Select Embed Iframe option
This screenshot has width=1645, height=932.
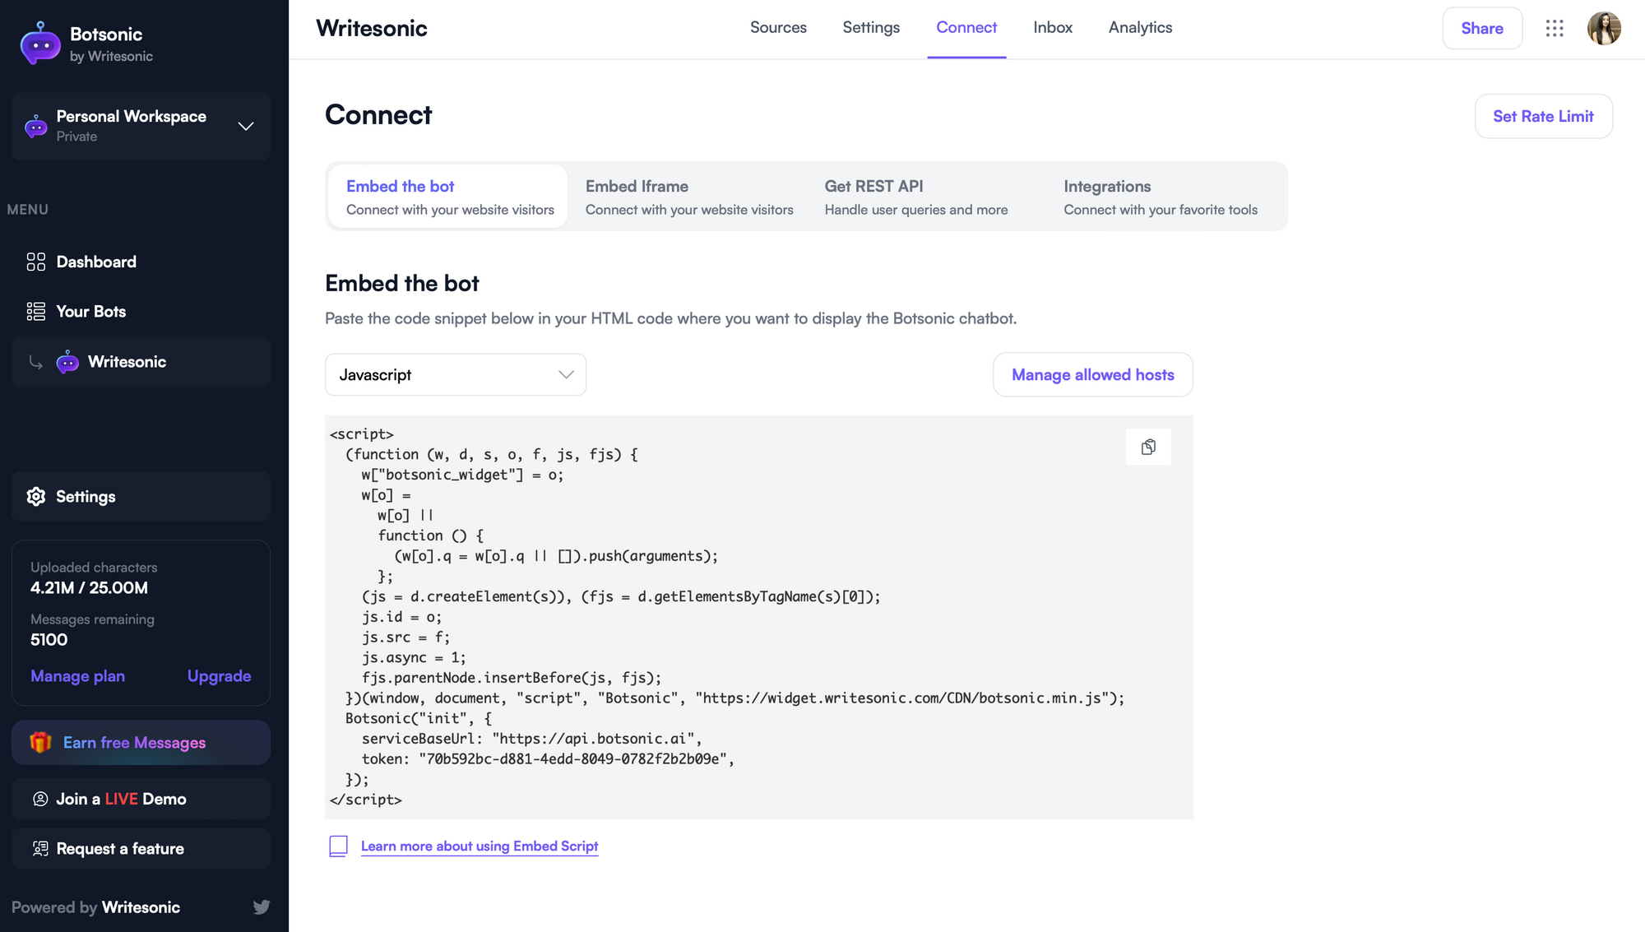pyautogui.click(x=689, y=196)
